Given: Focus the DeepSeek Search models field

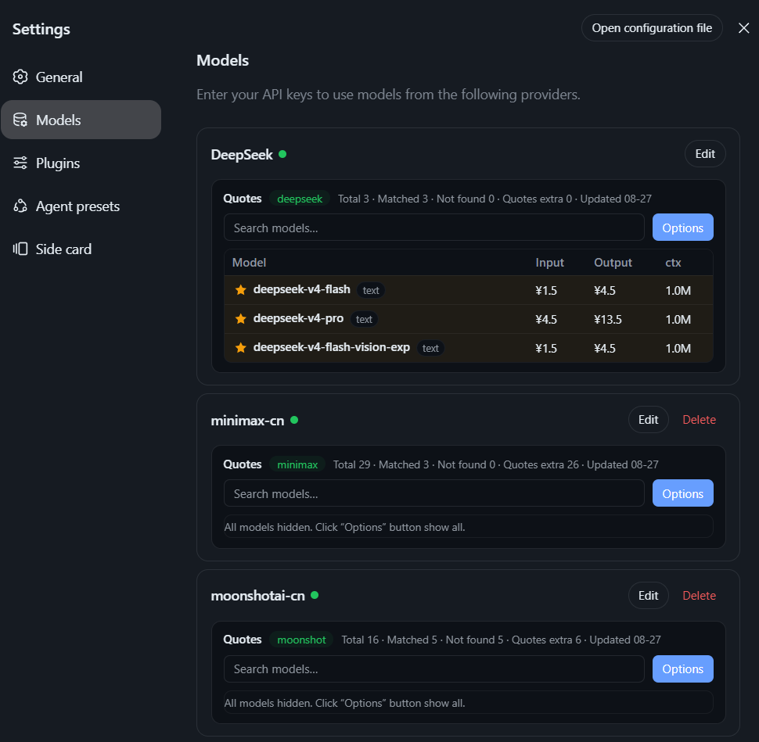Looking at the screenshot, I should pos(434,228).
